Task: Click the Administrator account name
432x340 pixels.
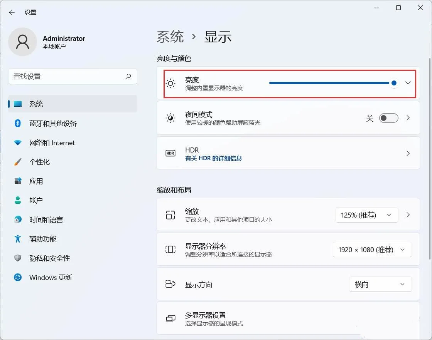Action: click(x=64, y=38)
